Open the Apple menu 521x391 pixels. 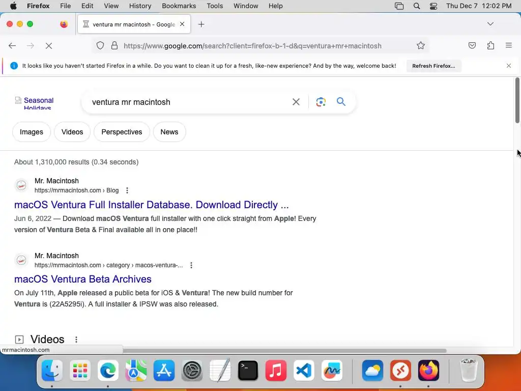(13, 6)
